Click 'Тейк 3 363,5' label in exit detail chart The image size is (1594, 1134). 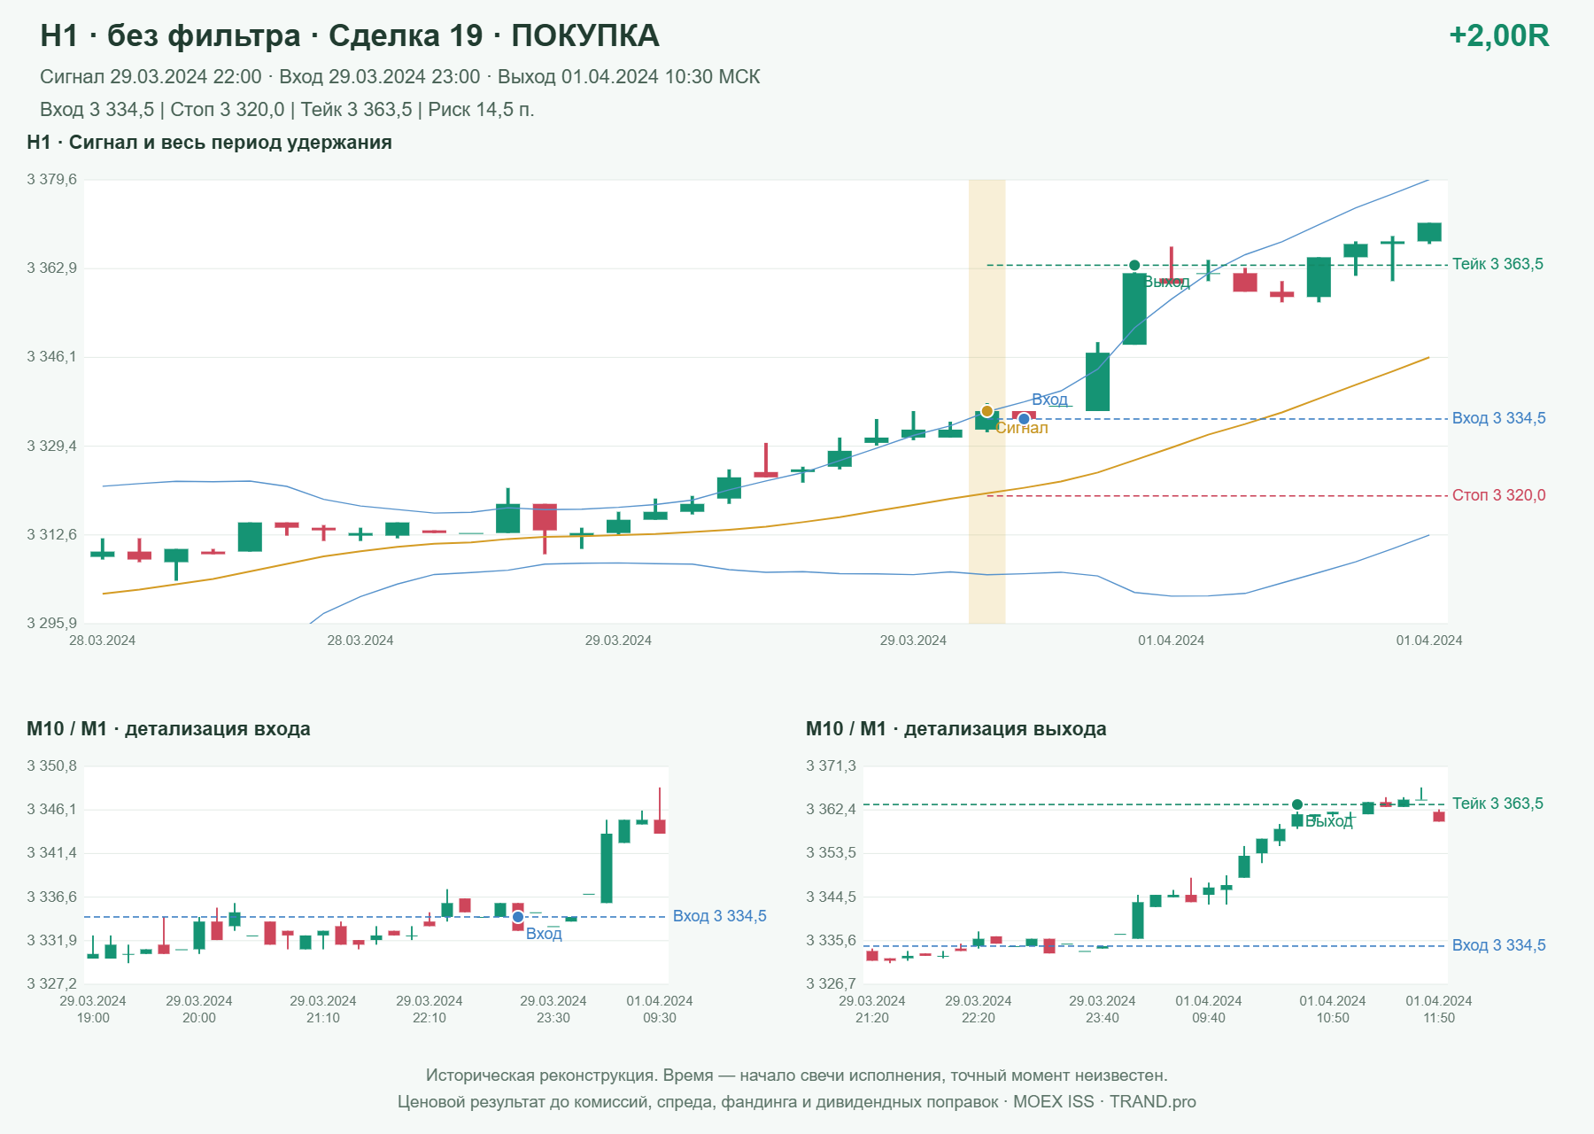click(x=1497, y=804)
